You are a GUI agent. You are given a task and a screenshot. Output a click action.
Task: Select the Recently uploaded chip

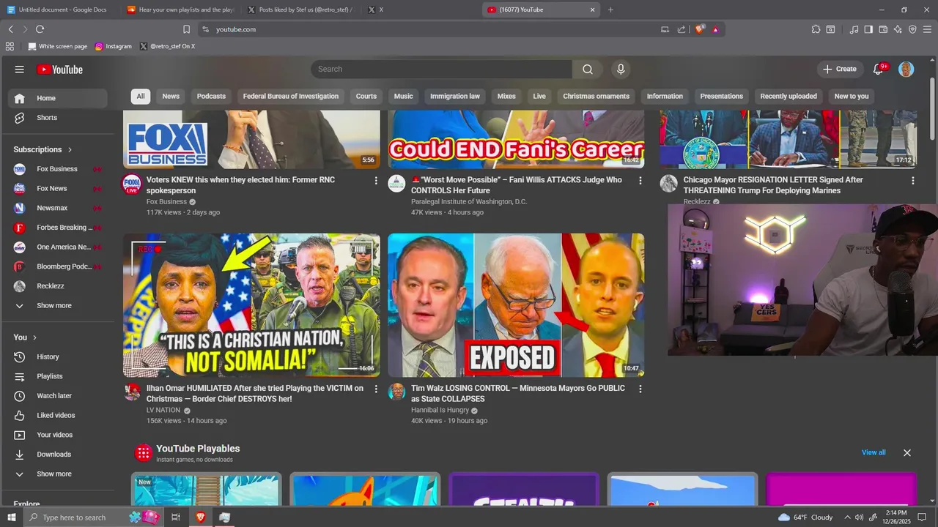789,97
